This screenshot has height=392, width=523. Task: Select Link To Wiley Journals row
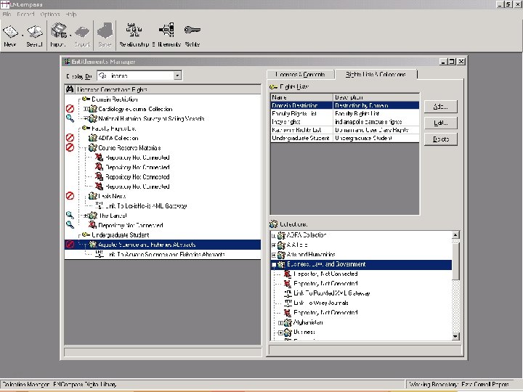(x=321, y=303)
